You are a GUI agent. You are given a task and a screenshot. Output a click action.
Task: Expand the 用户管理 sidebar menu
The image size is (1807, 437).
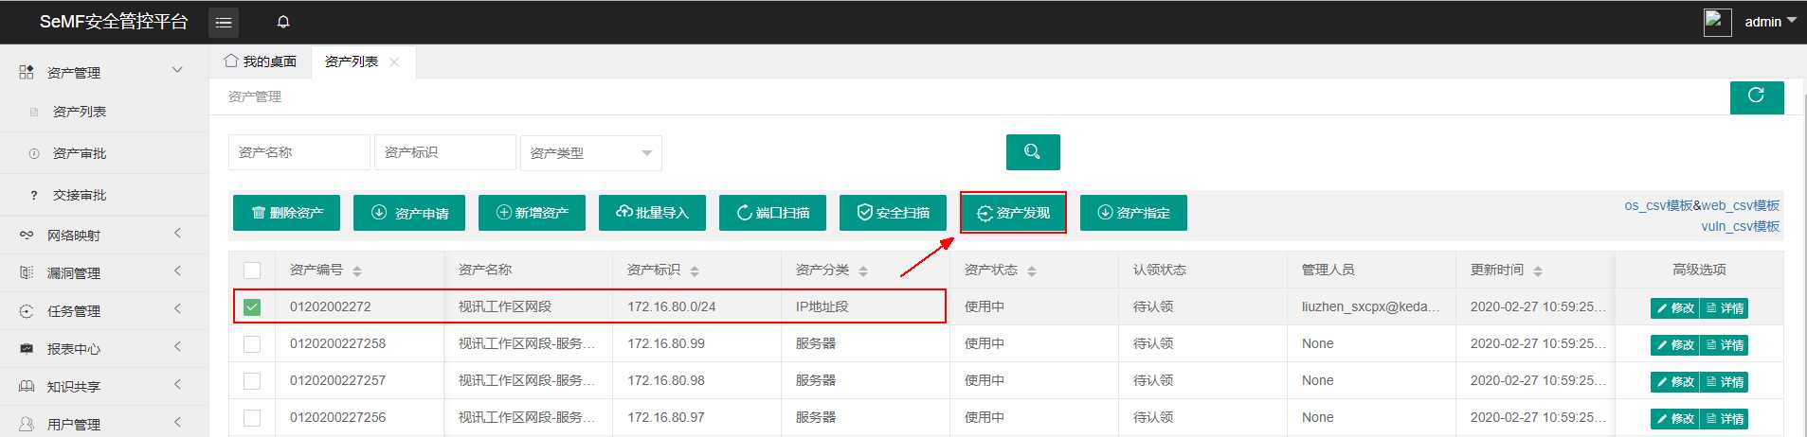click(x=177, y=423)
